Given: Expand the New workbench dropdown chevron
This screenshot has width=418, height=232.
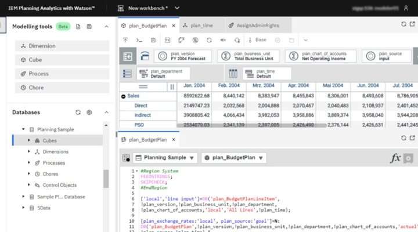Looking at the screenshot, I should pyautogui.click(x=177, y=8).
